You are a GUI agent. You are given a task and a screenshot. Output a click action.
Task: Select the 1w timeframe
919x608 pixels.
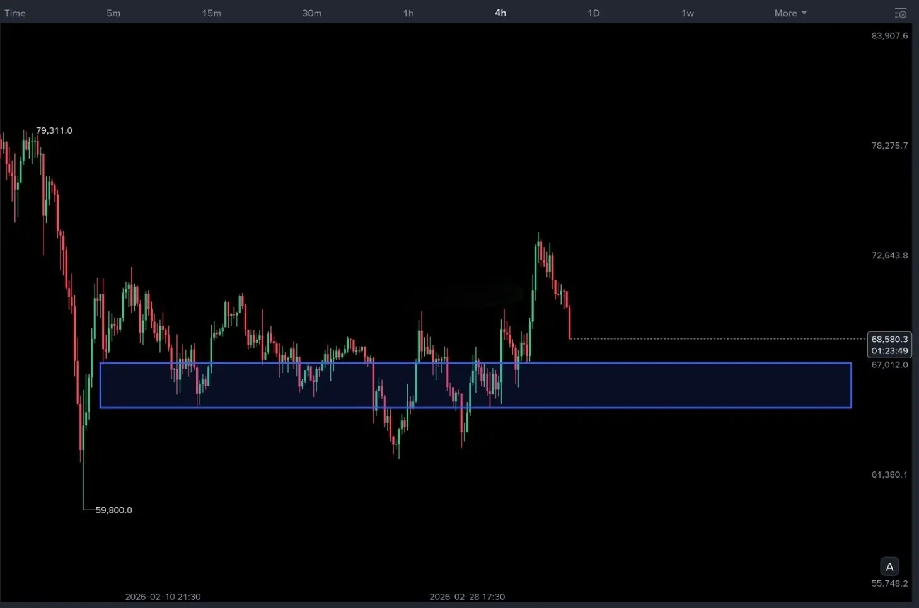[x=688, y=13]
